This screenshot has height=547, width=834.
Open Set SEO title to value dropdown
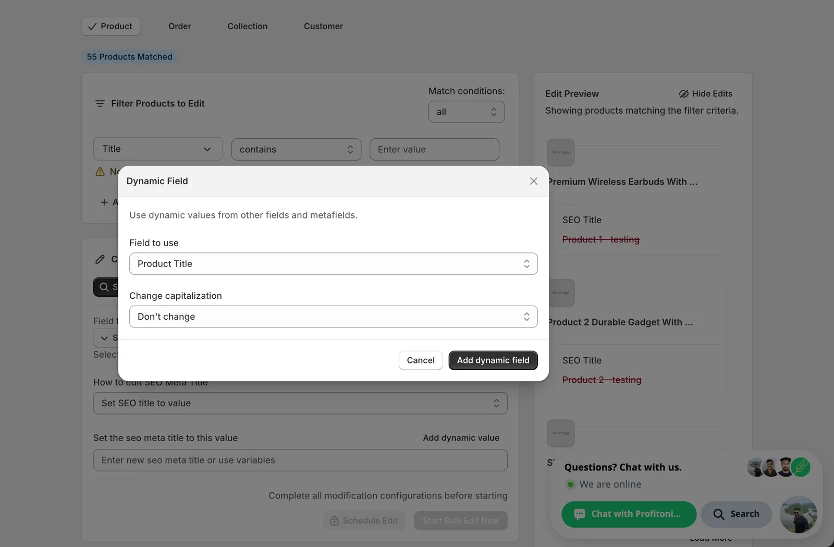(300, 403)
